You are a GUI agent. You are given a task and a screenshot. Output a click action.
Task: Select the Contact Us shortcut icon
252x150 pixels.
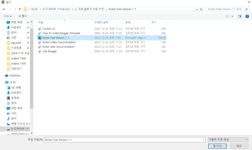[40, 29]
